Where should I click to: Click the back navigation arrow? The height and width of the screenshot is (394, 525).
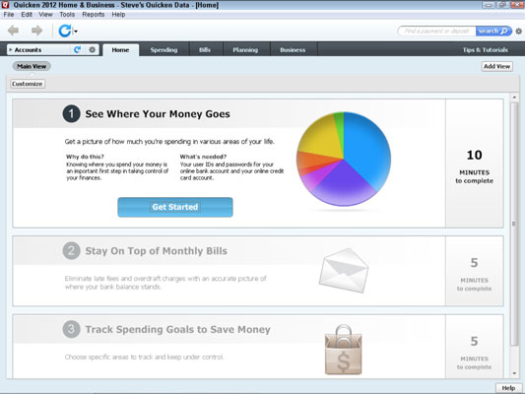point(14,31)
